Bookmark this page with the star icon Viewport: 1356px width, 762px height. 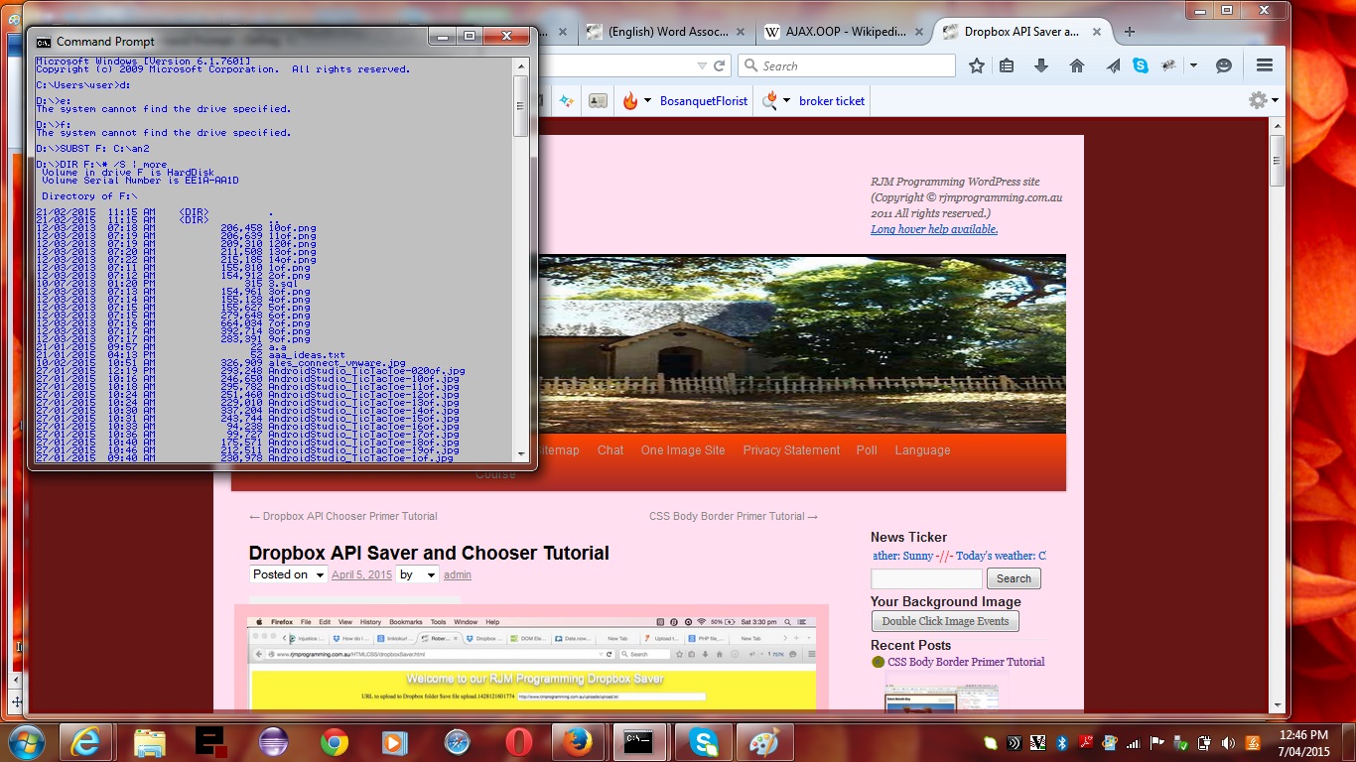tap(977, 65)
